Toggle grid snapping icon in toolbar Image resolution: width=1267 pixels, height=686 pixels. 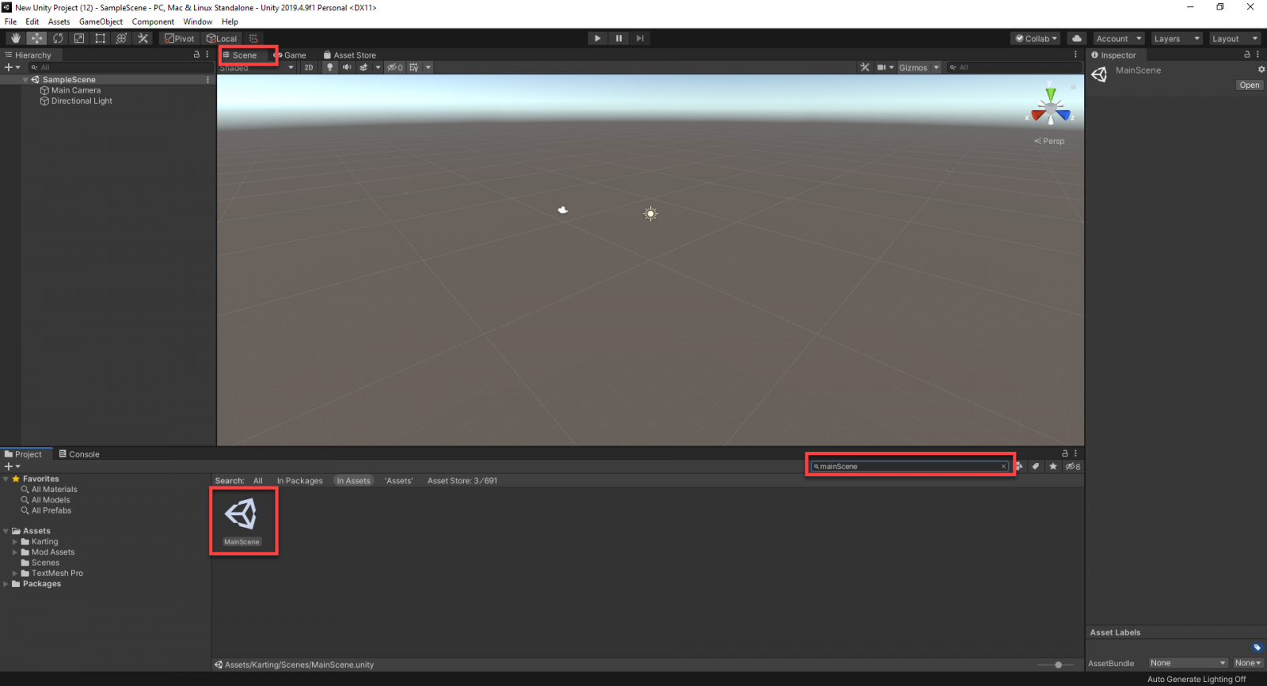tap(253, 38)
